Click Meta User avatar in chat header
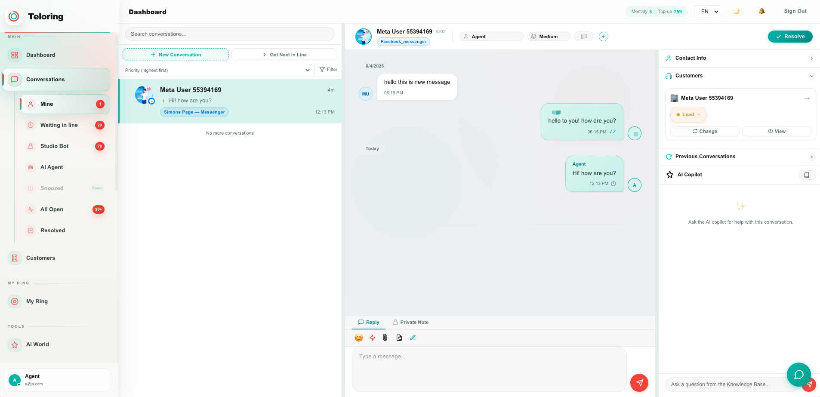This screenshot has width=820, height=397. (364, 37)
